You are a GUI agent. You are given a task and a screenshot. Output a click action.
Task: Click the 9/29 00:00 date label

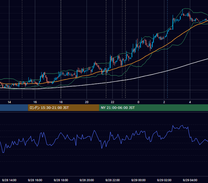pyautogui.click(x=138, y=180)
